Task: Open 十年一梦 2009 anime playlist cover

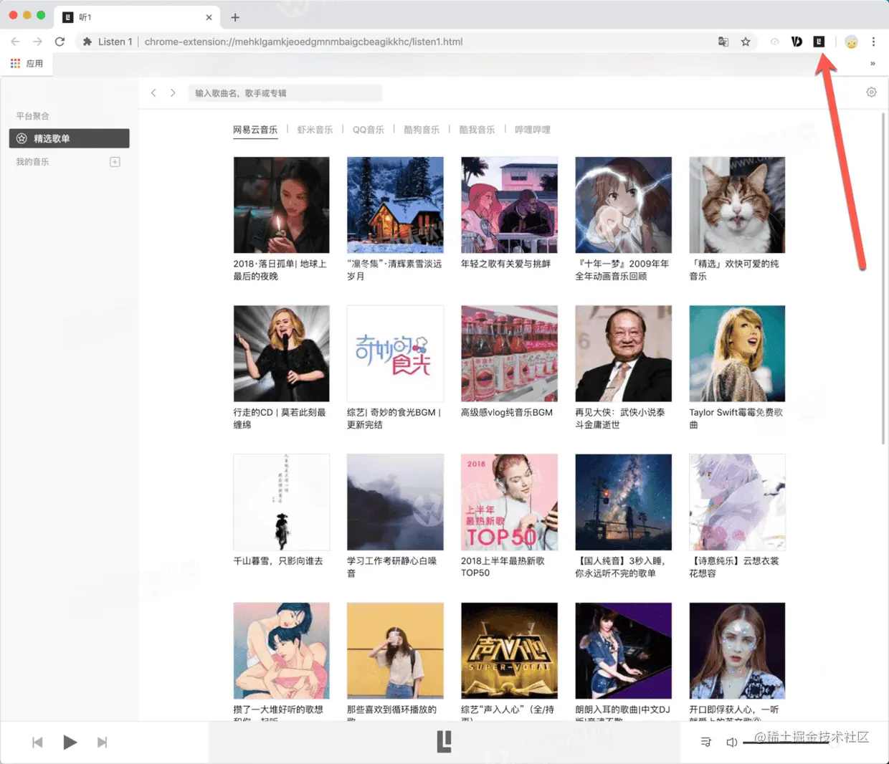Action: 623,205
